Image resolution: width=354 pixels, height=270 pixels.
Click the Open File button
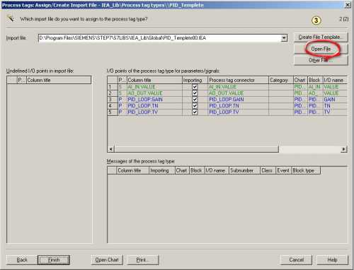(x=321, y=49)
